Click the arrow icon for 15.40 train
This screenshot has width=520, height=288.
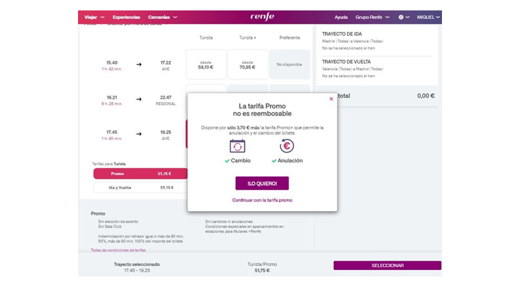[138, 65]
